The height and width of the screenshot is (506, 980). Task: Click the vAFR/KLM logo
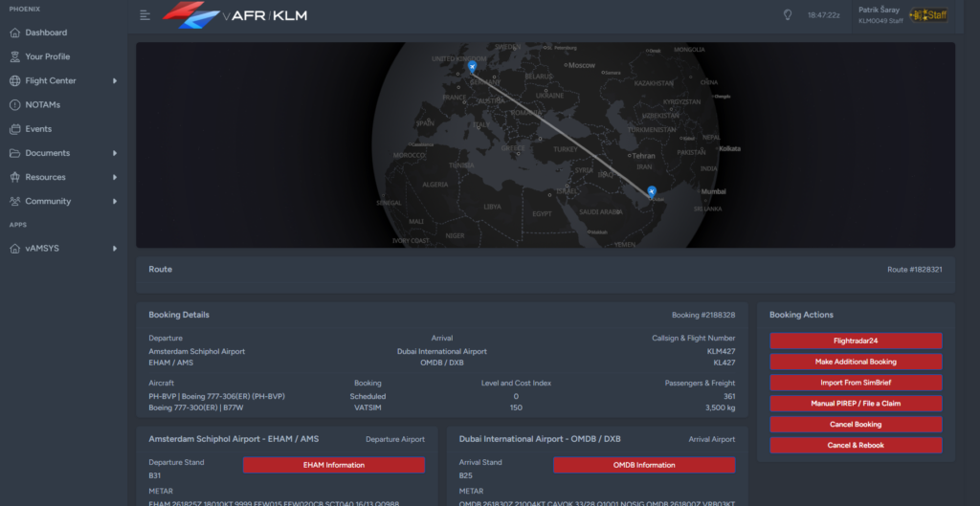tap(234, 15)
